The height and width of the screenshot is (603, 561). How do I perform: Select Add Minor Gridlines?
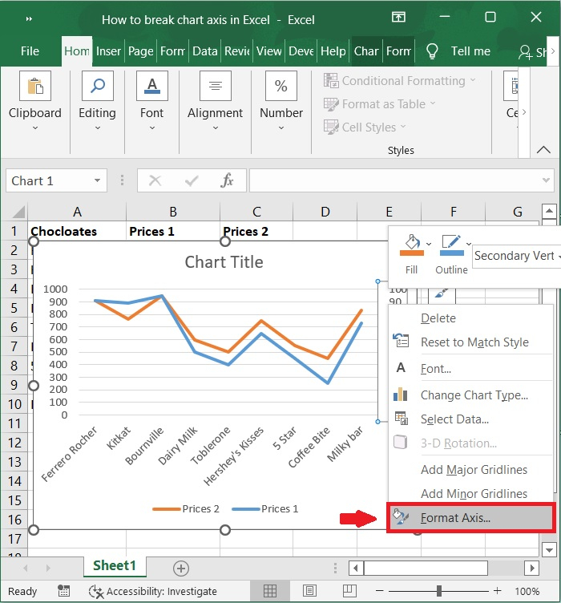click(x=471, y=493)
